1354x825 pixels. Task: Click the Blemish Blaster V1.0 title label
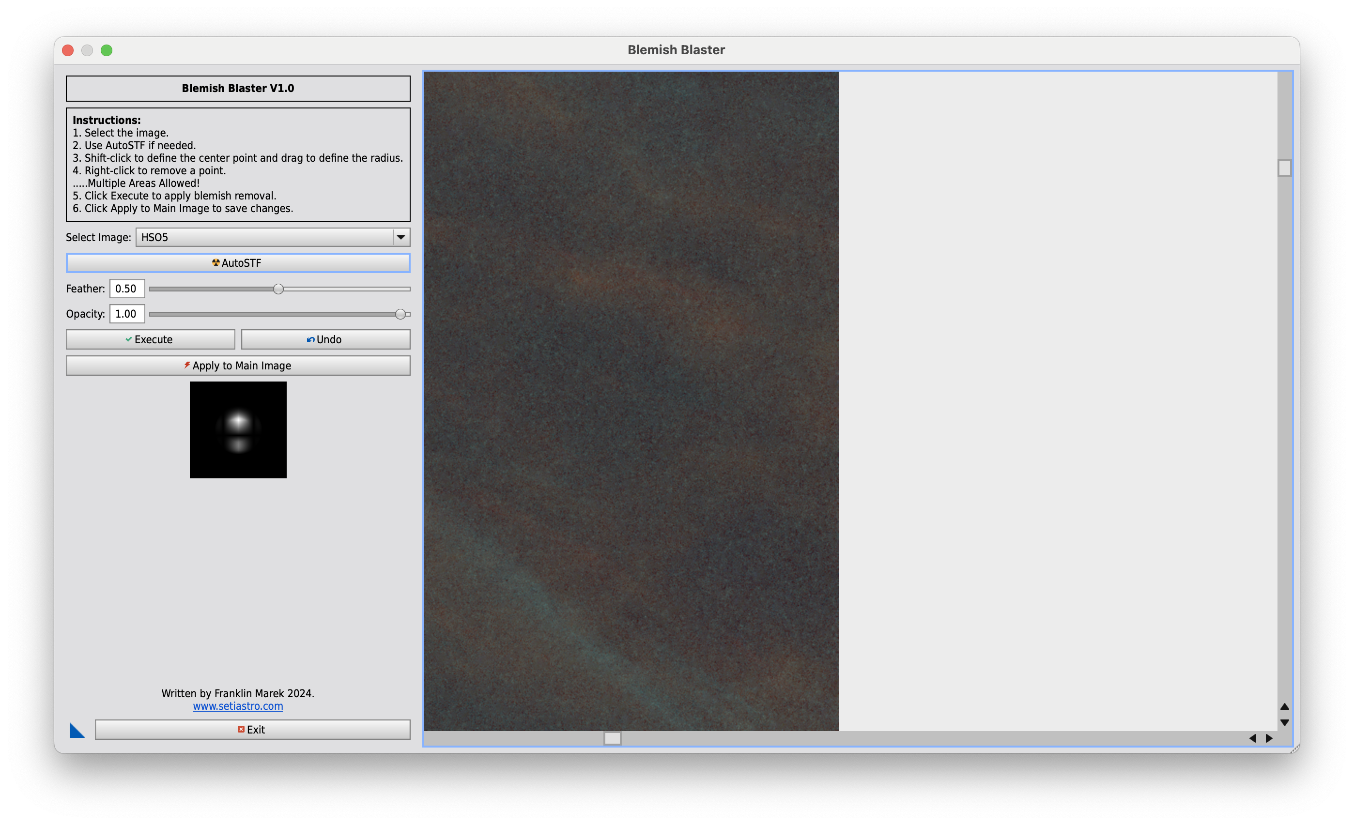click(238, 89)
